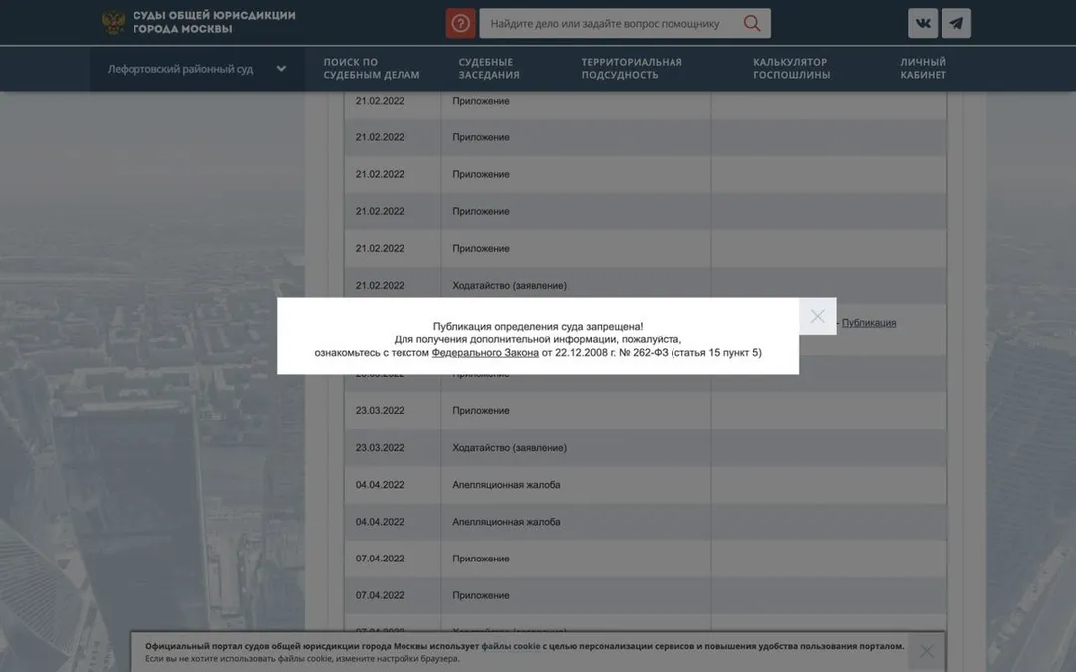The height and width of the screenshot is (672, 1076).
Task: Dismiss the cookie notice with X
Action: click(926, 651)
